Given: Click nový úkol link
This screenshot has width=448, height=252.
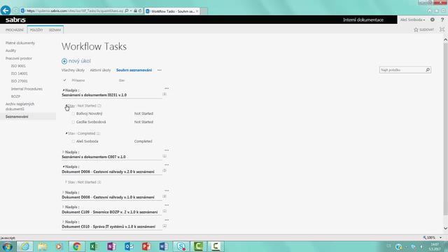Looking at the screenshot, I should pos(79,61).
